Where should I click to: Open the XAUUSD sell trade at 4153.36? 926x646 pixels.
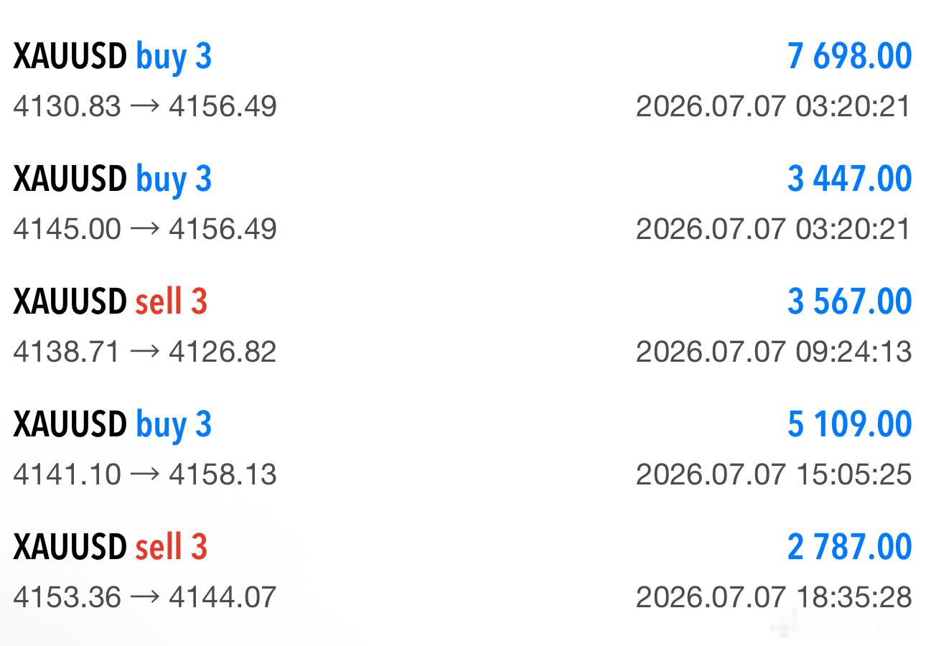(x=463, y=571)
